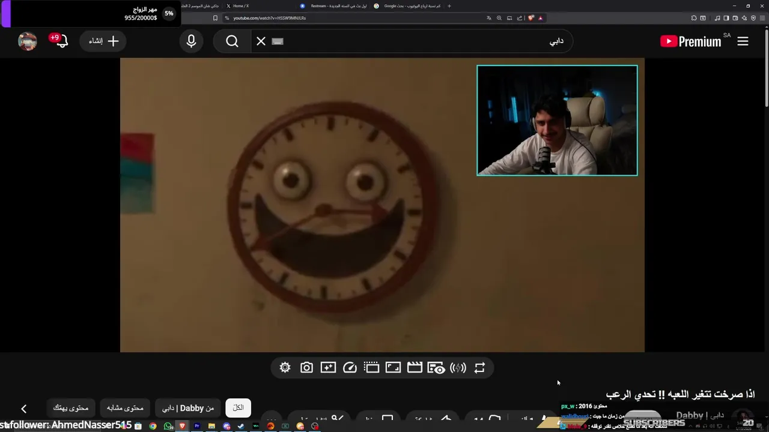Bookmark page with address bar bookmark icon
The width and height of the screenshot is (769, 432).
[x=215, y=18]
